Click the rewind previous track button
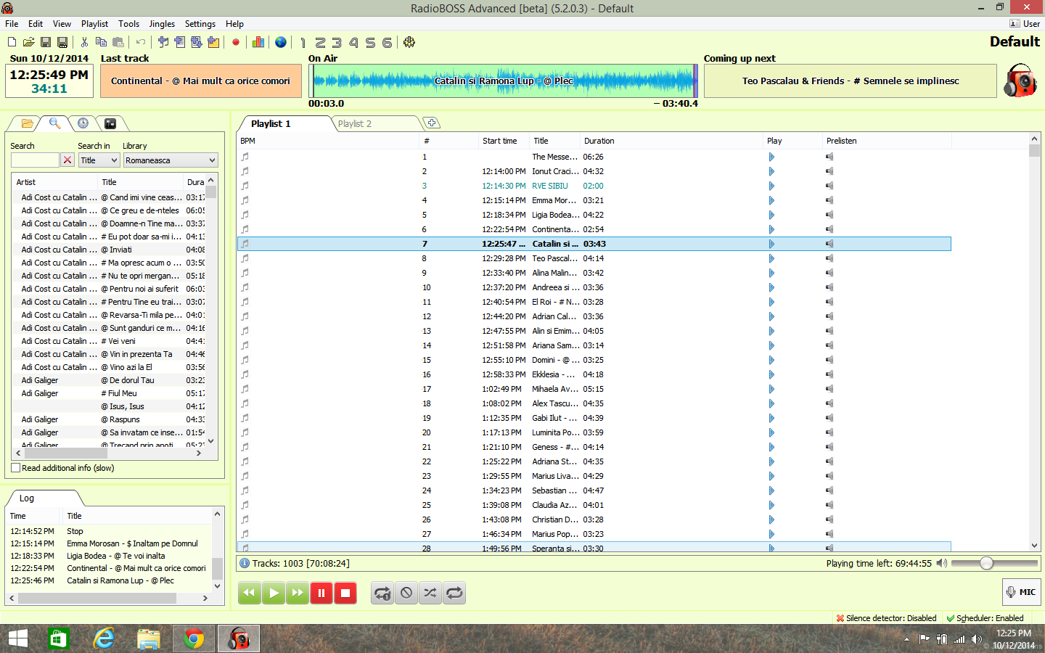The width and height of the screenshot is (1045, 653). tap(250, 593)
